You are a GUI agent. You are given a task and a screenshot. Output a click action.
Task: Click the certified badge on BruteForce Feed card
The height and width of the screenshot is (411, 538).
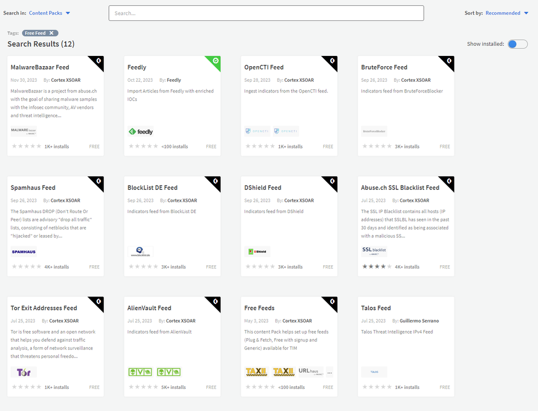(x=449, y=61)
